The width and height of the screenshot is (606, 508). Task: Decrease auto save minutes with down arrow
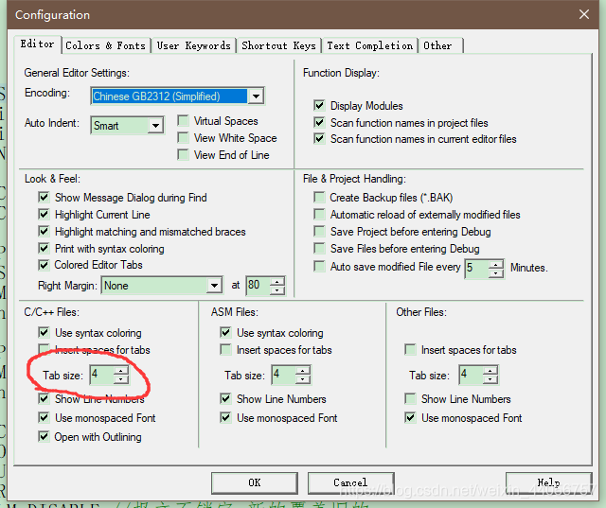[x=495, y=273]
